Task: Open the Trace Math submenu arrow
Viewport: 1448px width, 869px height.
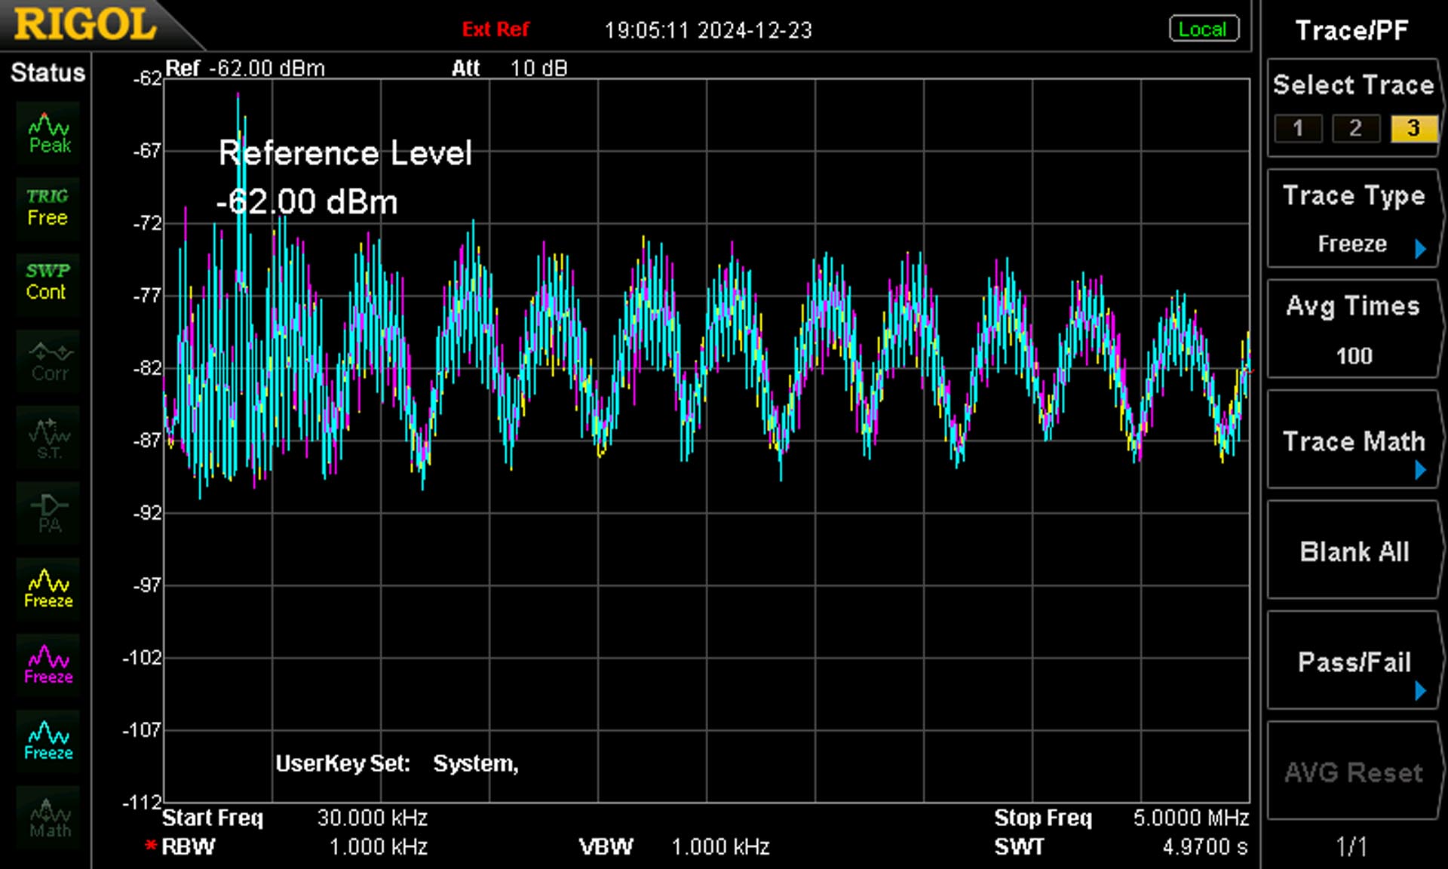Action: [x=1421, y=470]
